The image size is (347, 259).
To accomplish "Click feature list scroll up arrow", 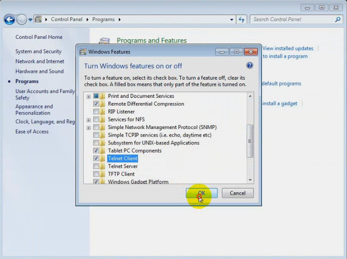I will click(250, 96).
